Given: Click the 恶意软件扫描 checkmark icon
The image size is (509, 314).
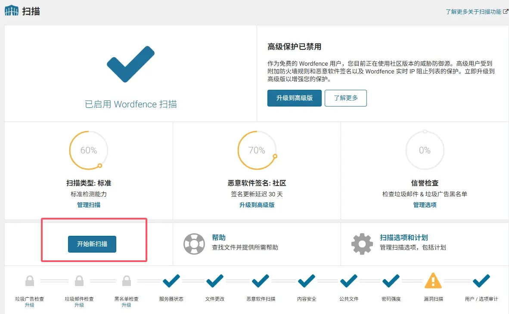Looking at the screenshot, I should click(x=261, y=280).
